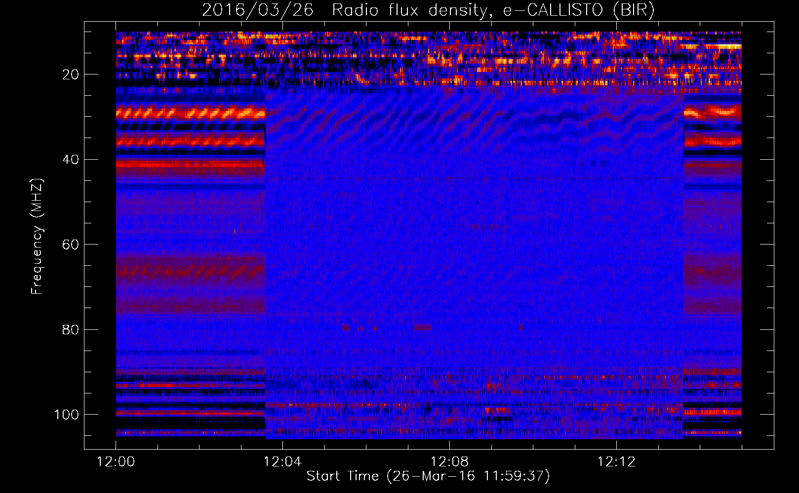Select the 60 MHz frequency tick label

click(x=71, y=245)
